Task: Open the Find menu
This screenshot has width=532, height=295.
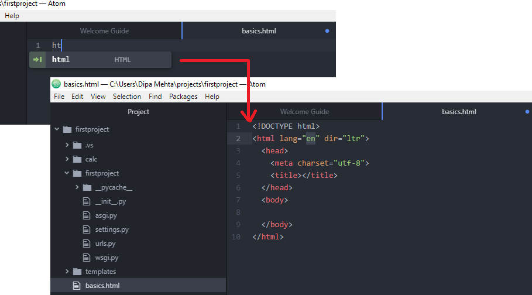Action: pos(155,97)
